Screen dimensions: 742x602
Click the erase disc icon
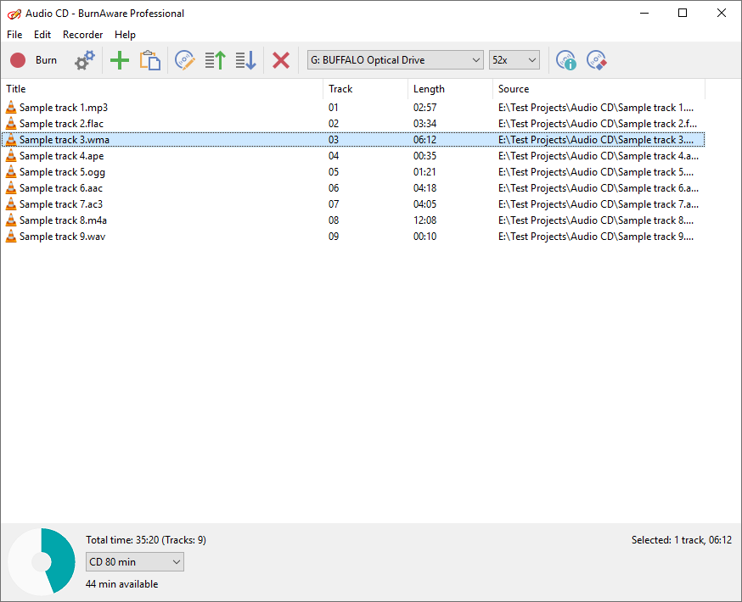596,59
